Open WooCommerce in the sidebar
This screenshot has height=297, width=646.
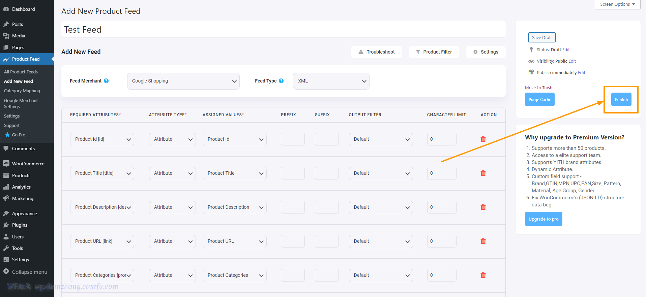pos(28,164)
